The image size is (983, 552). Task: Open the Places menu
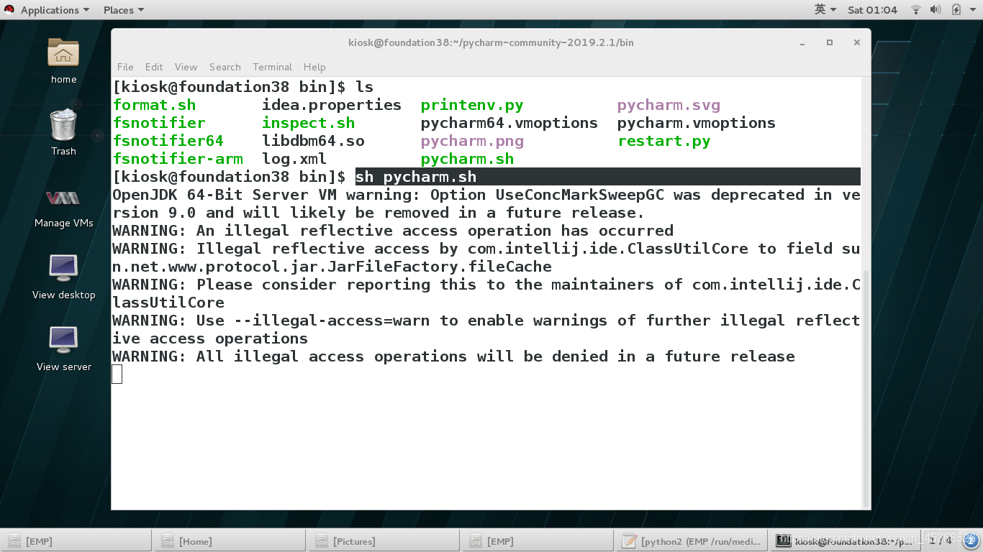click(x=124, y=10)
